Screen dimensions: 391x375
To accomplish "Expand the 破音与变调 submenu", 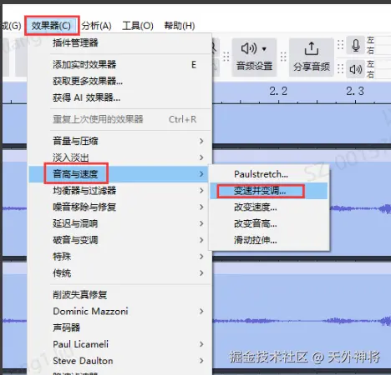I will pos(120,240).
